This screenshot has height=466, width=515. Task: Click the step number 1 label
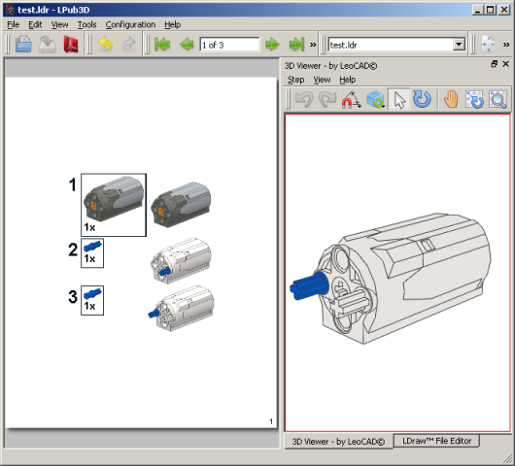72,184
